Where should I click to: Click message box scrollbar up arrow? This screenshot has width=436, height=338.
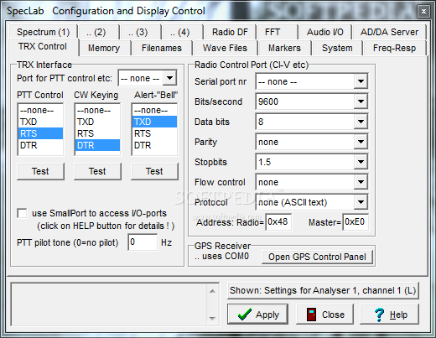(x=212, y=291)
